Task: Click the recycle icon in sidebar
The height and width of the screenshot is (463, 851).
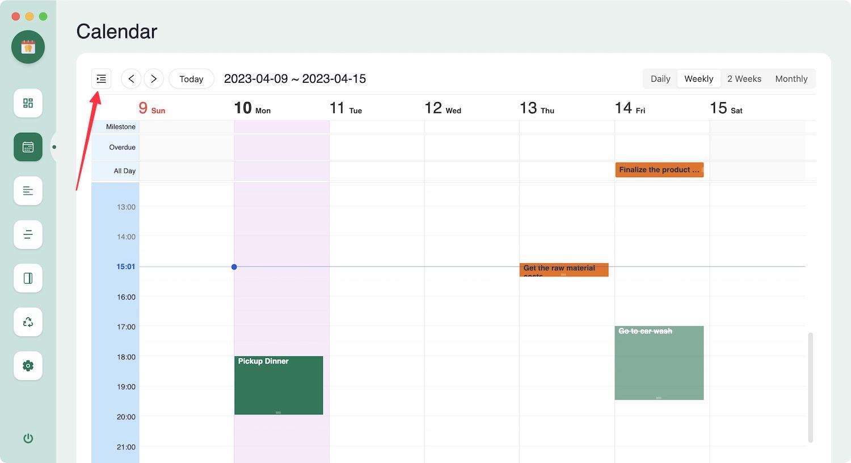Action: coord(28,322)
